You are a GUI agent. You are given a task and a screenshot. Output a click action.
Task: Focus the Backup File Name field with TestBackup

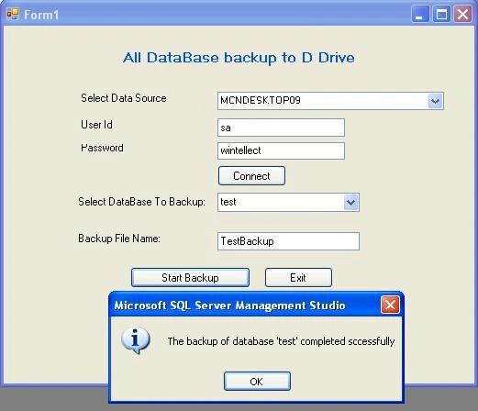click(288, 241)
